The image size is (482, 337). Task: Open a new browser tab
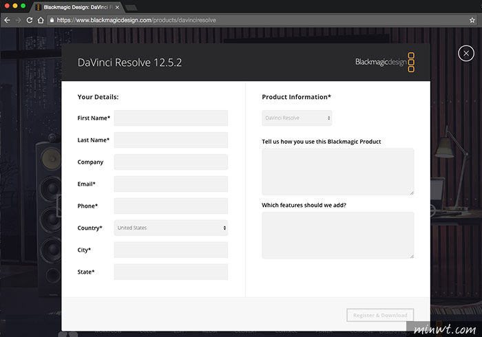click(x=132, y=8)
